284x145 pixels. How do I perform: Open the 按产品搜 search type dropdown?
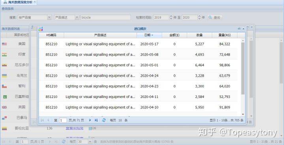(49, 17)
